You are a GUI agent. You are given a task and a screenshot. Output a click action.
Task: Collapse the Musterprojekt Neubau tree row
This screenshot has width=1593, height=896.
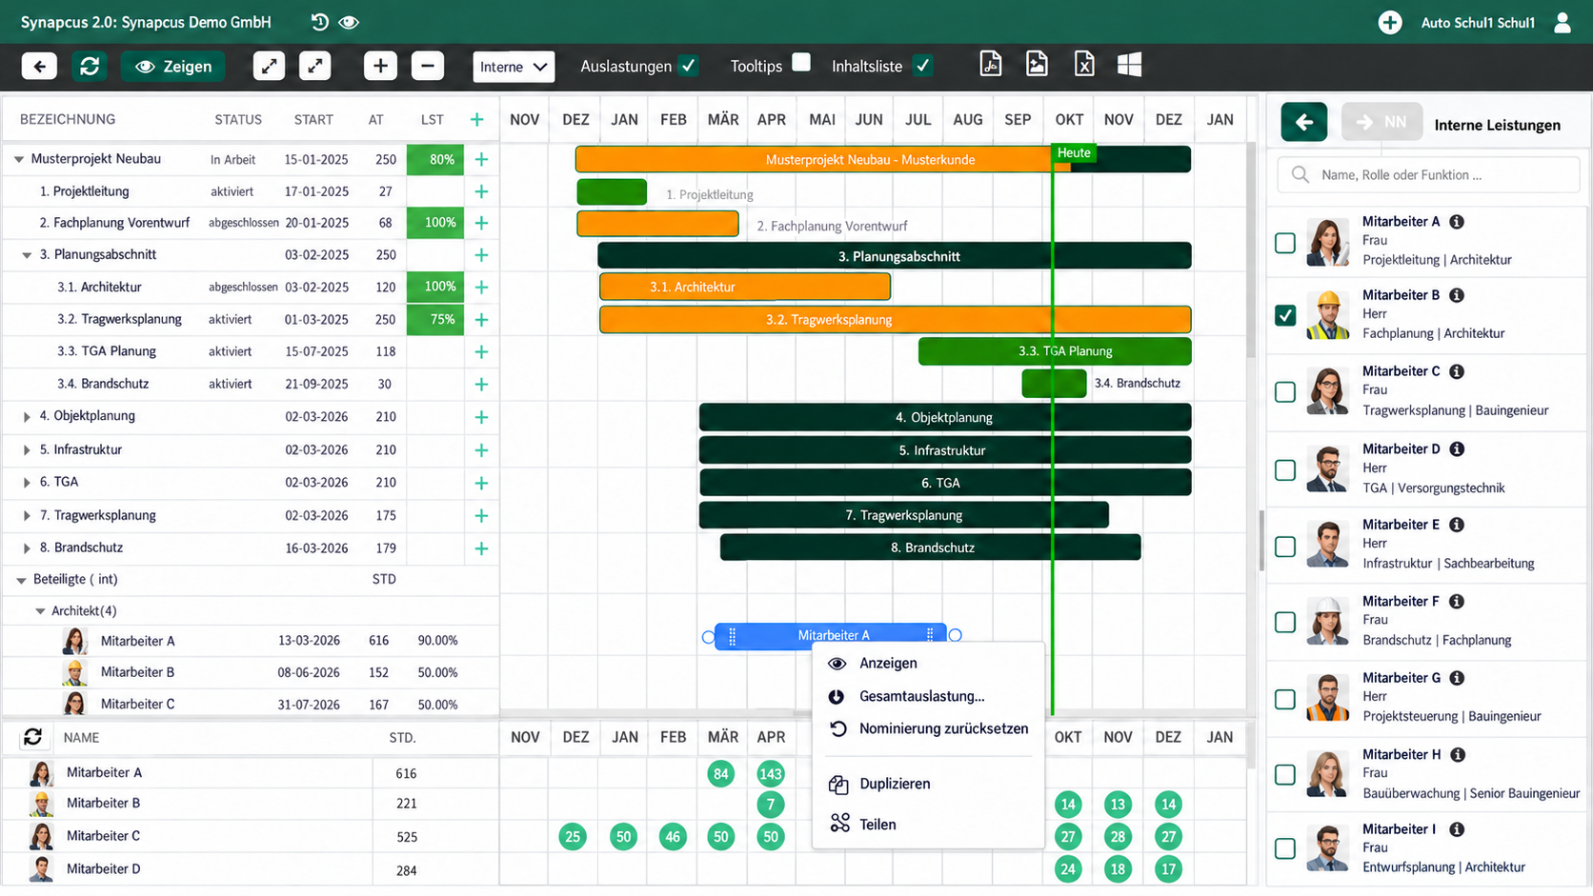[x=19, y=159]
